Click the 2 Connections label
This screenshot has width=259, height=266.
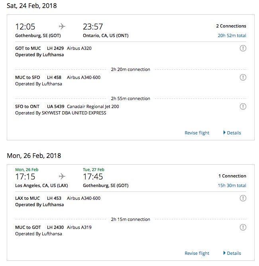point(231,26)
